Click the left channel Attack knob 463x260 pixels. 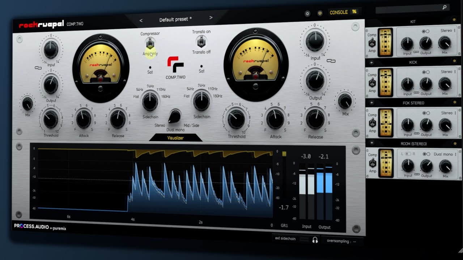click(84, 119)
